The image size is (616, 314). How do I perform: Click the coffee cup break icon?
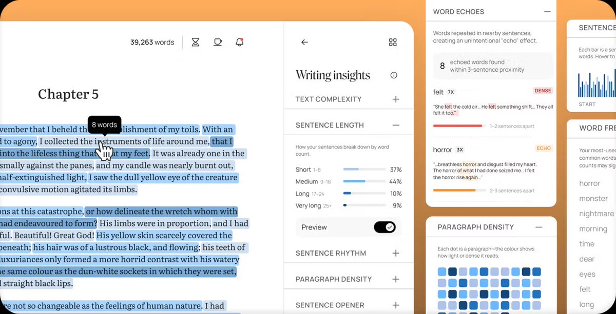point(218,42)
